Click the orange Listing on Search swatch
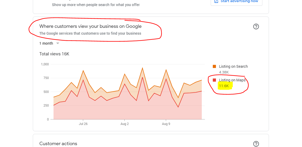 coord(214,66)
